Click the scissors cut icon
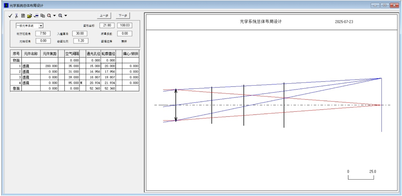This screenshot has height=196, width=402. tap(17, 15)
